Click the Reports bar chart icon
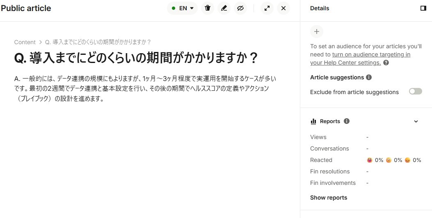 pyautogui.click(x=313, y=121)
